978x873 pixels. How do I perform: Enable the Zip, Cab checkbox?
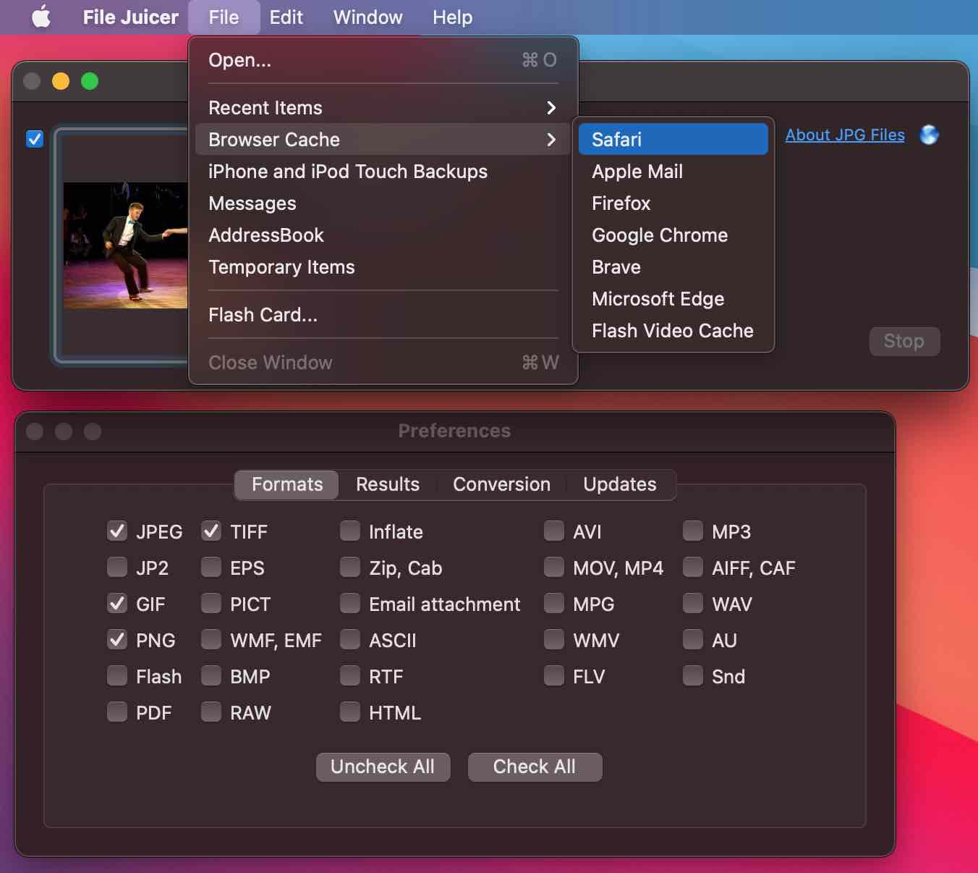coord(350,567)
